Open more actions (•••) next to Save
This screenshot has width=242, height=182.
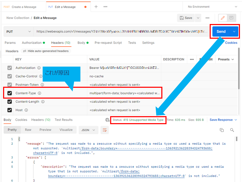[x=207, y=18]
